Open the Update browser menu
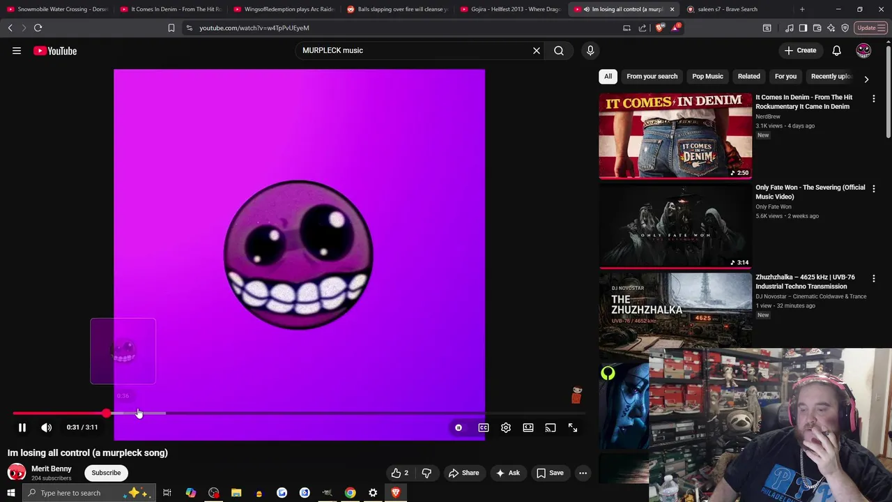The image size is (892, 502). coord(871,28)
